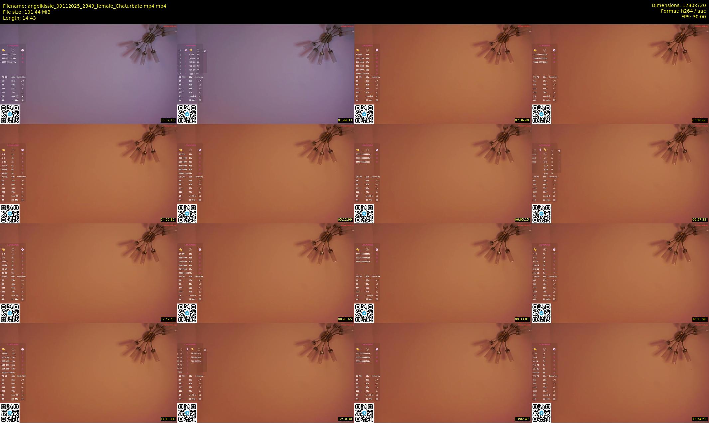The image size is (709, 423).
Task: Click the QR code in the 13:02.47 frame
Action: [364, 413]
